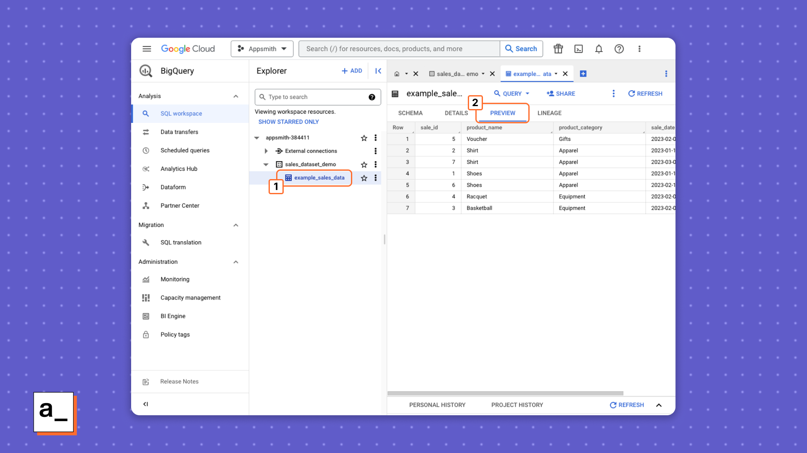Click the Data transfers icon
This screenshot has height=453, width=807.
[x=145, y=132]
